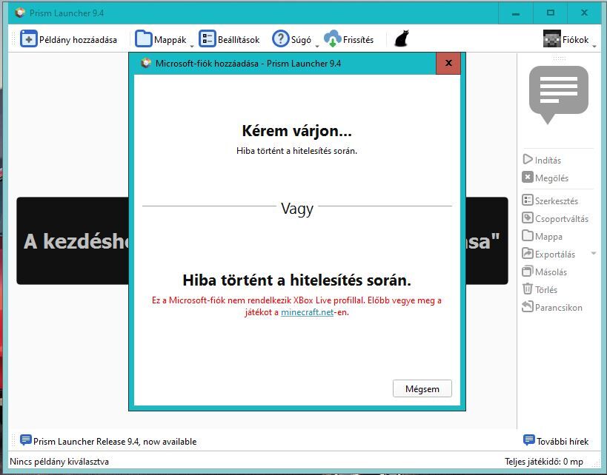Expand the Súgó dropdown arrow
The image size is (607, 475).
click(x=316, y=47)
